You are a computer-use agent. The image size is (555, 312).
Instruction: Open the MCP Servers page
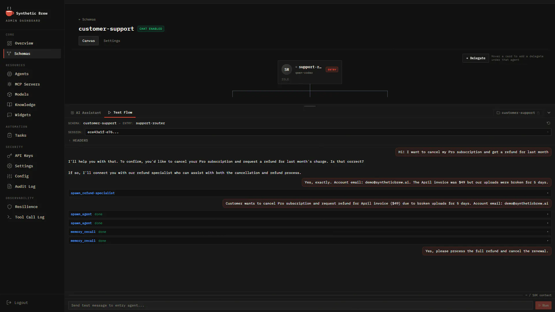tap(32, 84)
